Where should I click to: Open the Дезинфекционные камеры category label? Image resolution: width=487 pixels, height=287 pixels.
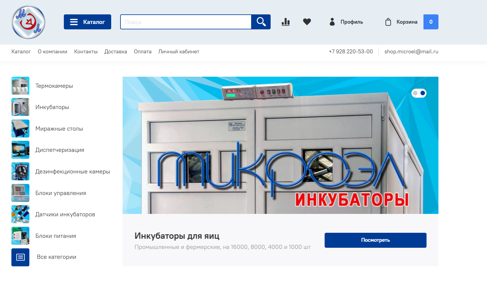click(x=73, y=171)
